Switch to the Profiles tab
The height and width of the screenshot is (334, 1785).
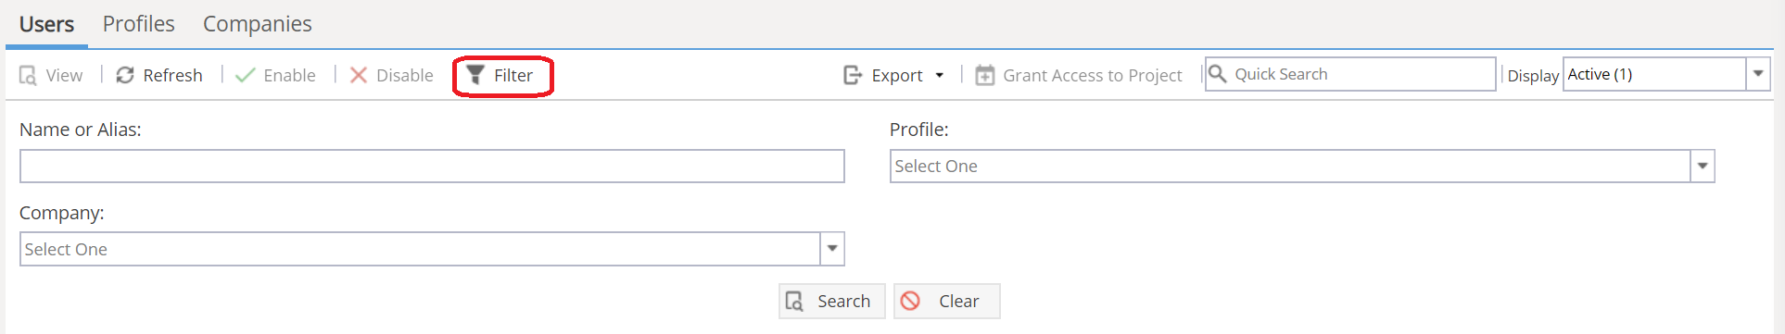pos(139,24)
